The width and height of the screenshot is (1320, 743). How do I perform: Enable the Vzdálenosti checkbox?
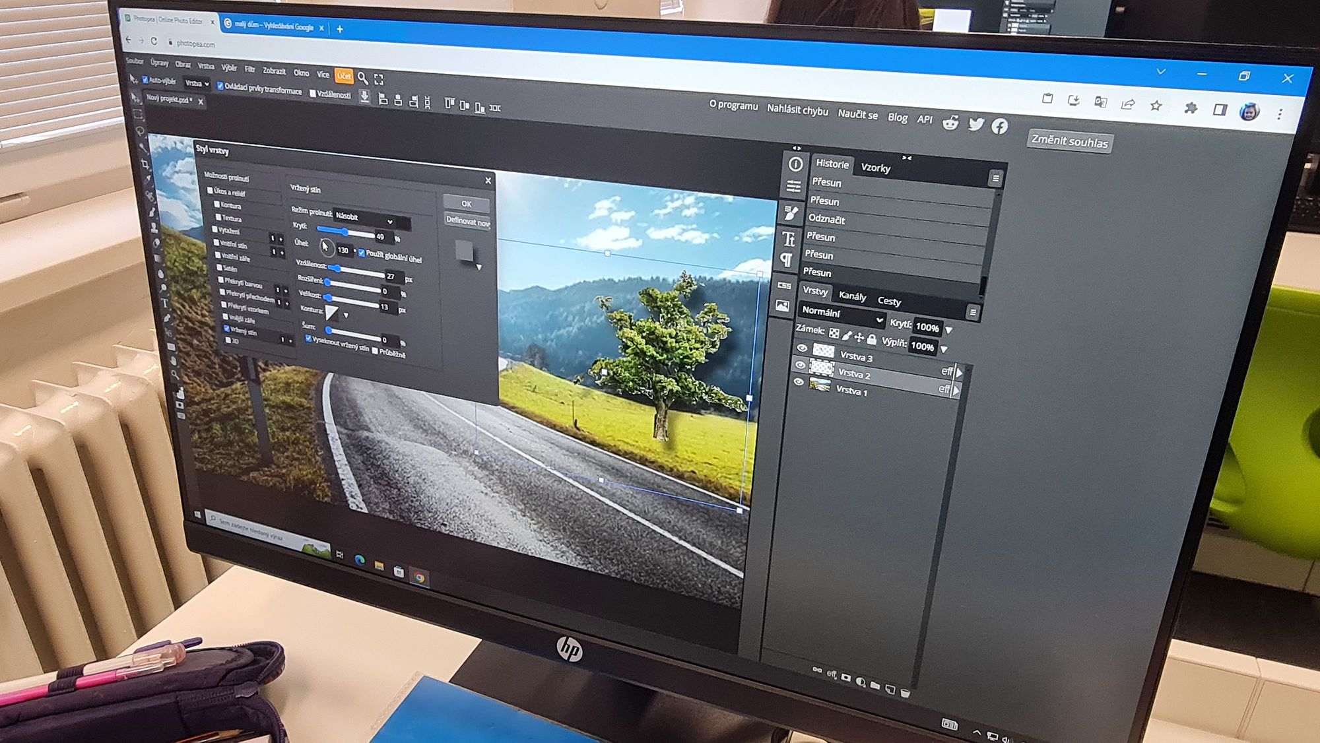click(313, 93)
